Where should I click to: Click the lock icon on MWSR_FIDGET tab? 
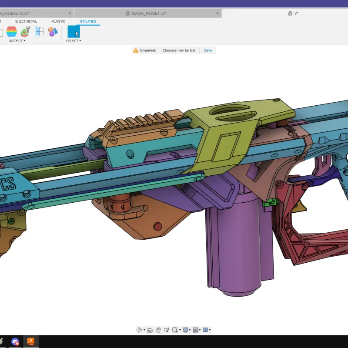pos(127,13)
